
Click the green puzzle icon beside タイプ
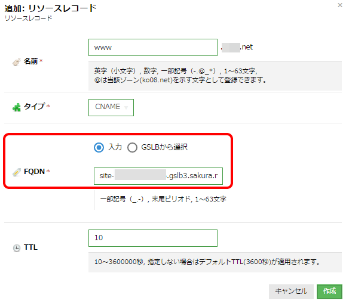click(17, 107)
